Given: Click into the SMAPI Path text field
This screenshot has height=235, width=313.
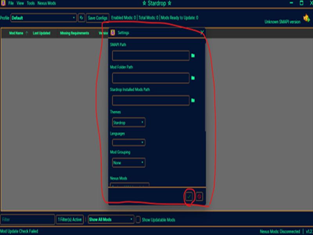Looking at the screenshot, I should pos(151,56).
